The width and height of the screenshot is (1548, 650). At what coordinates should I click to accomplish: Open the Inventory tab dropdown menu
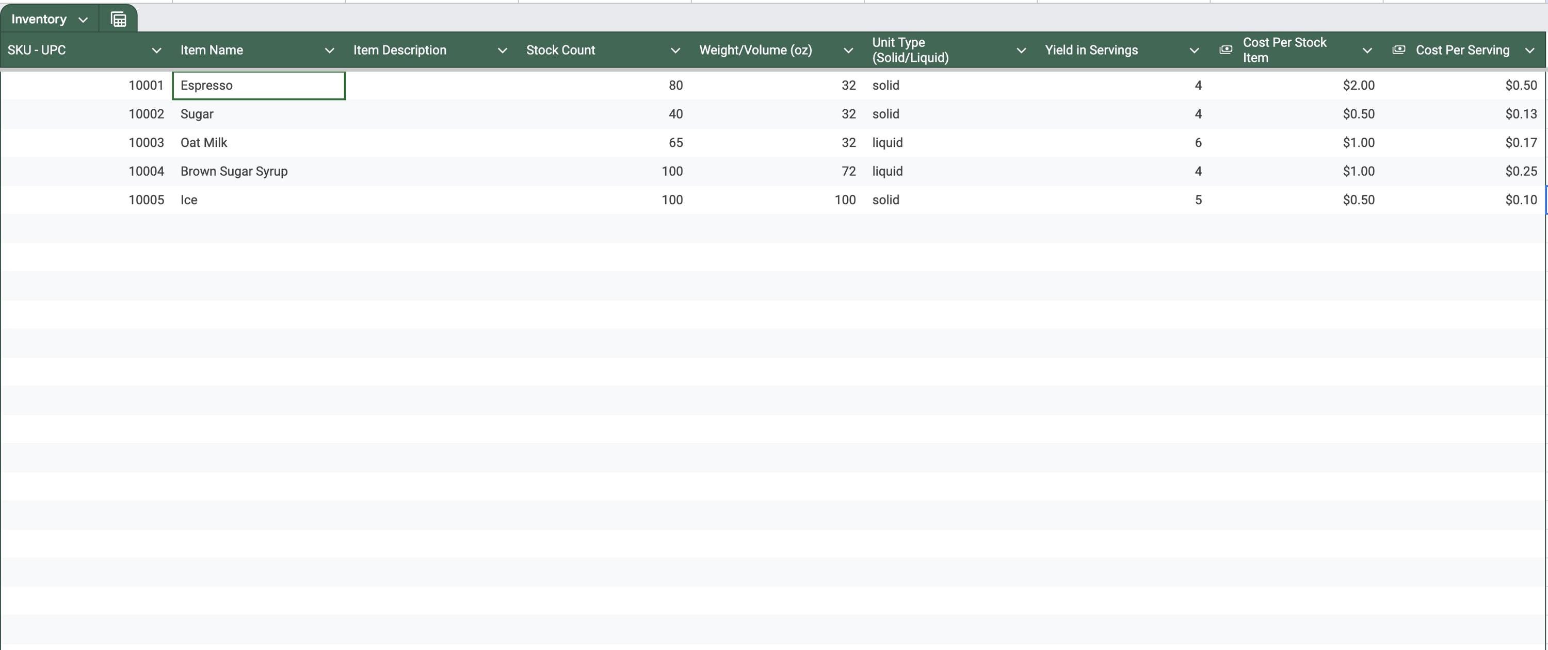pyautogui.click(x=83, y=19)
